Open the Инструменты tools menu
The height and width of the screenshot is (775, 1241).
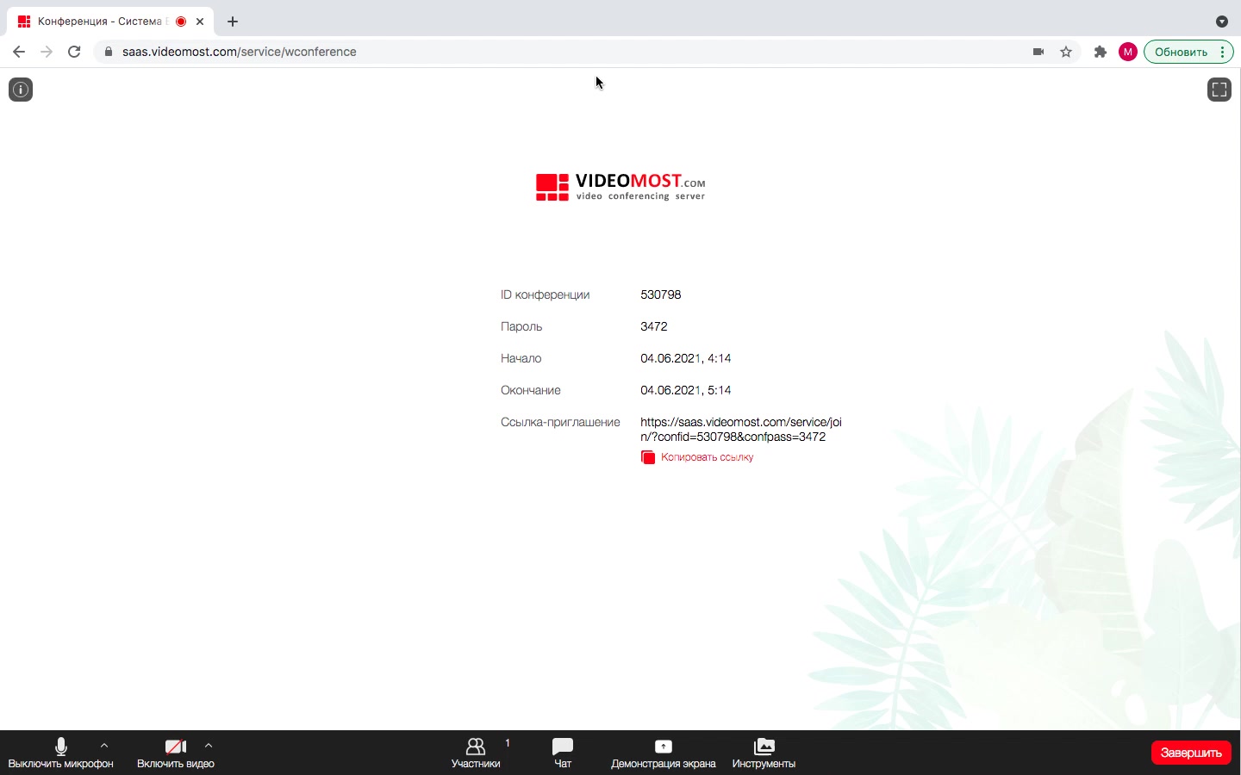tap(764, 753)
